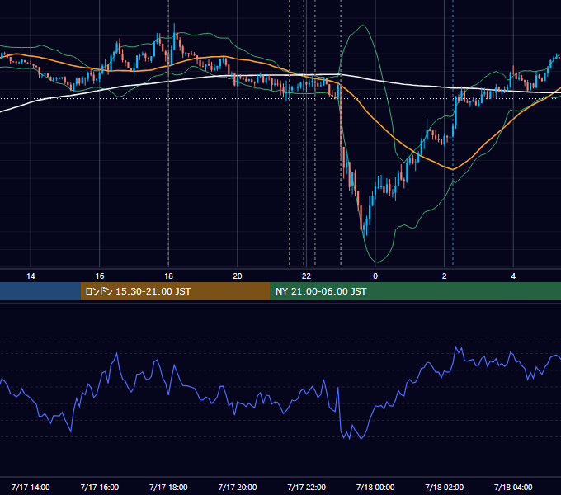Click the 16 hour label on chart axis

tap(100, 276)
